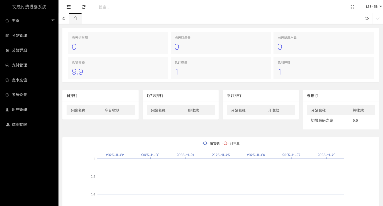Image resolution: width=383 pixels, height=206 pixels.
Task: Click 分站名称 header in 总排行 table
Action: pos(318,110)
